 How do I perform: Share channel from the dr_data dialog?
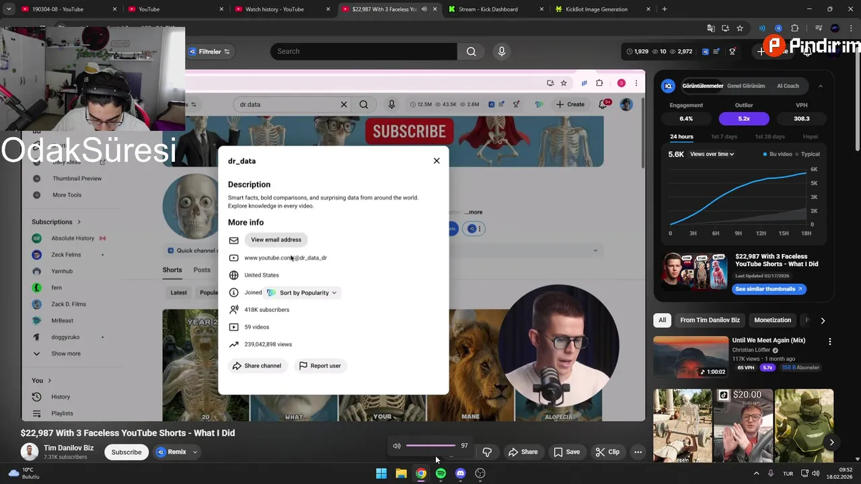(256, 366)
